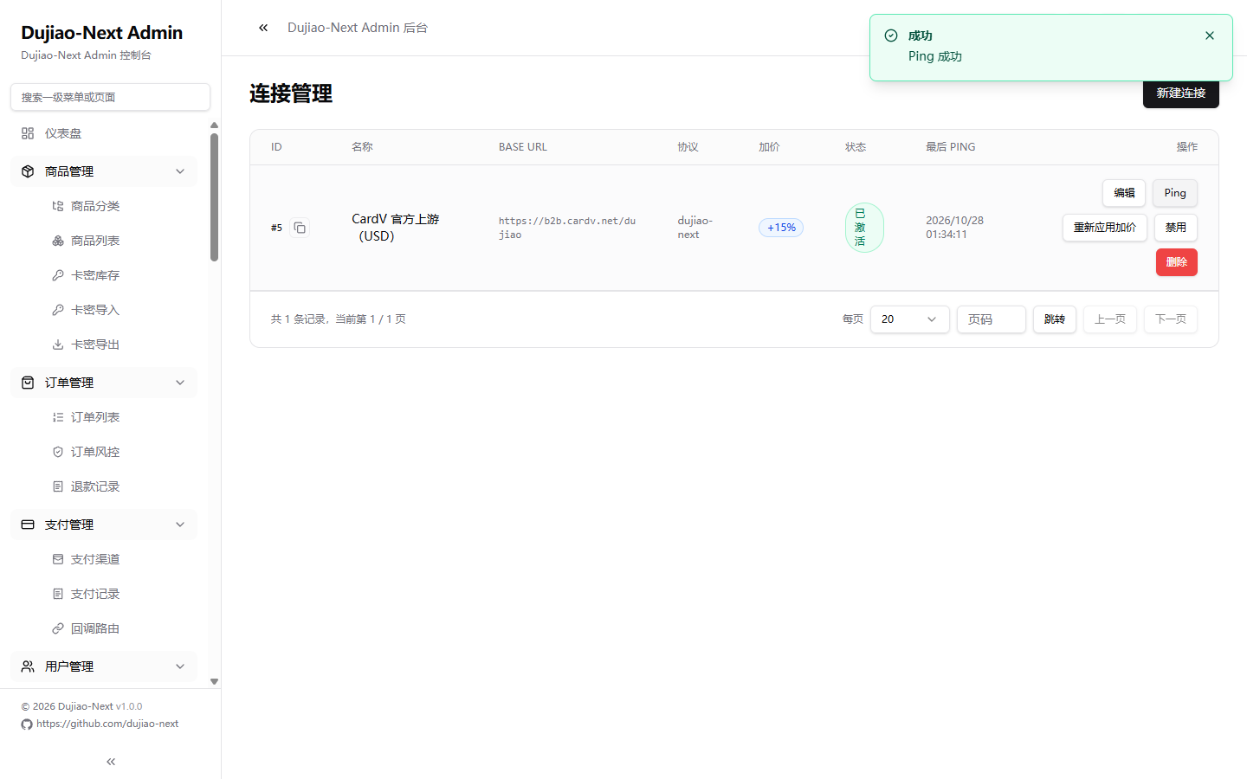The height and width of the screenshot is (779, 1247).
Task: Click the 订单管理 bag icon
Action: pyautogui.click(x=28, y=383)
